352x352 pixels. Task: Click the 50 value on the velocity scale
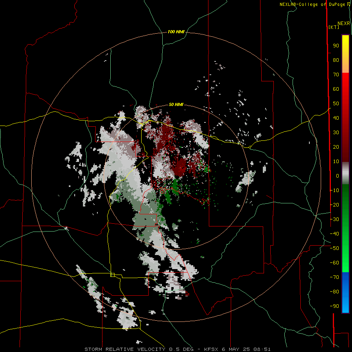pos(336,104)
